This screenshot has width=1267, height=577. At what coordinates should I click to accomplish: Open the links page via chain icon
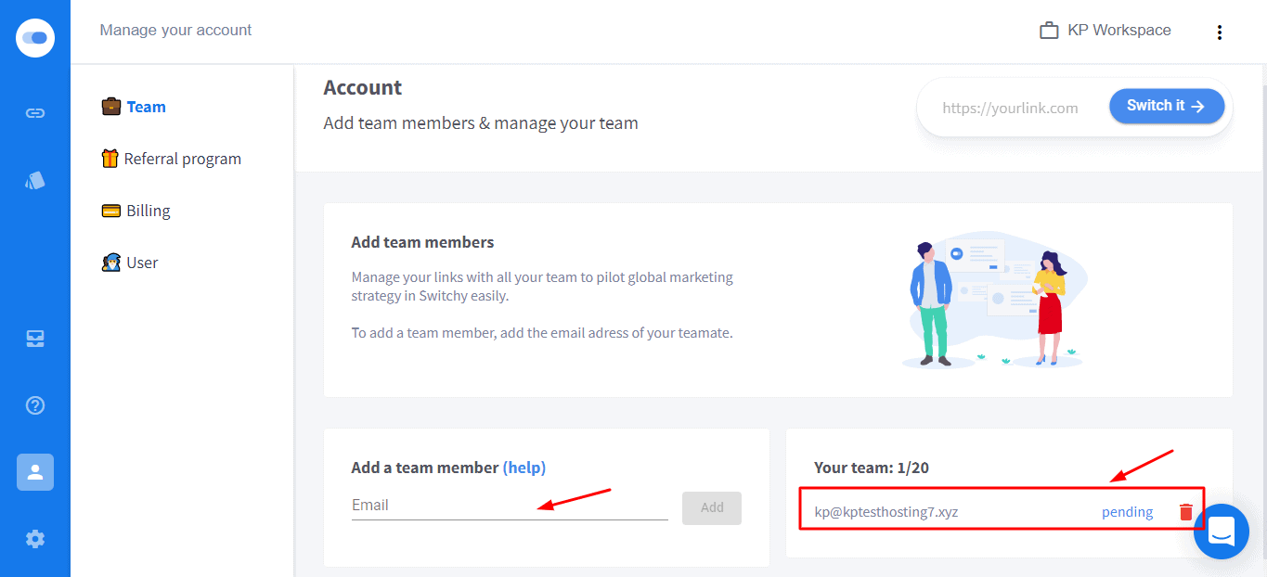click(x=35, y=113)
